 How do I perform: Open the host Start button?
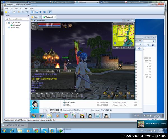point(4,131)
